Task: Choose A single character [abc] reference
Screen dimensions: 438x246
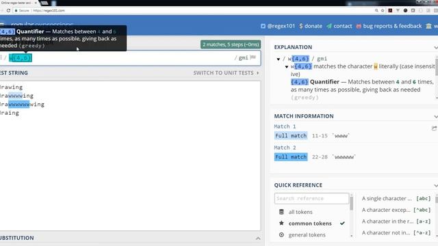Action: point(396,198)
